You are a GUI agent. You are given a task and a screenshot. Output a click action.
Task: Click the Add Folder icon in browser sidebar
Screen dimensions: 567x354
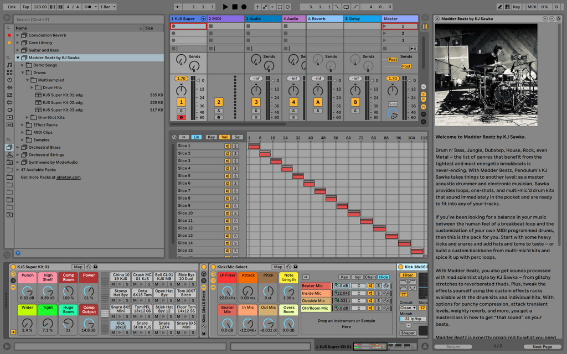9,215
